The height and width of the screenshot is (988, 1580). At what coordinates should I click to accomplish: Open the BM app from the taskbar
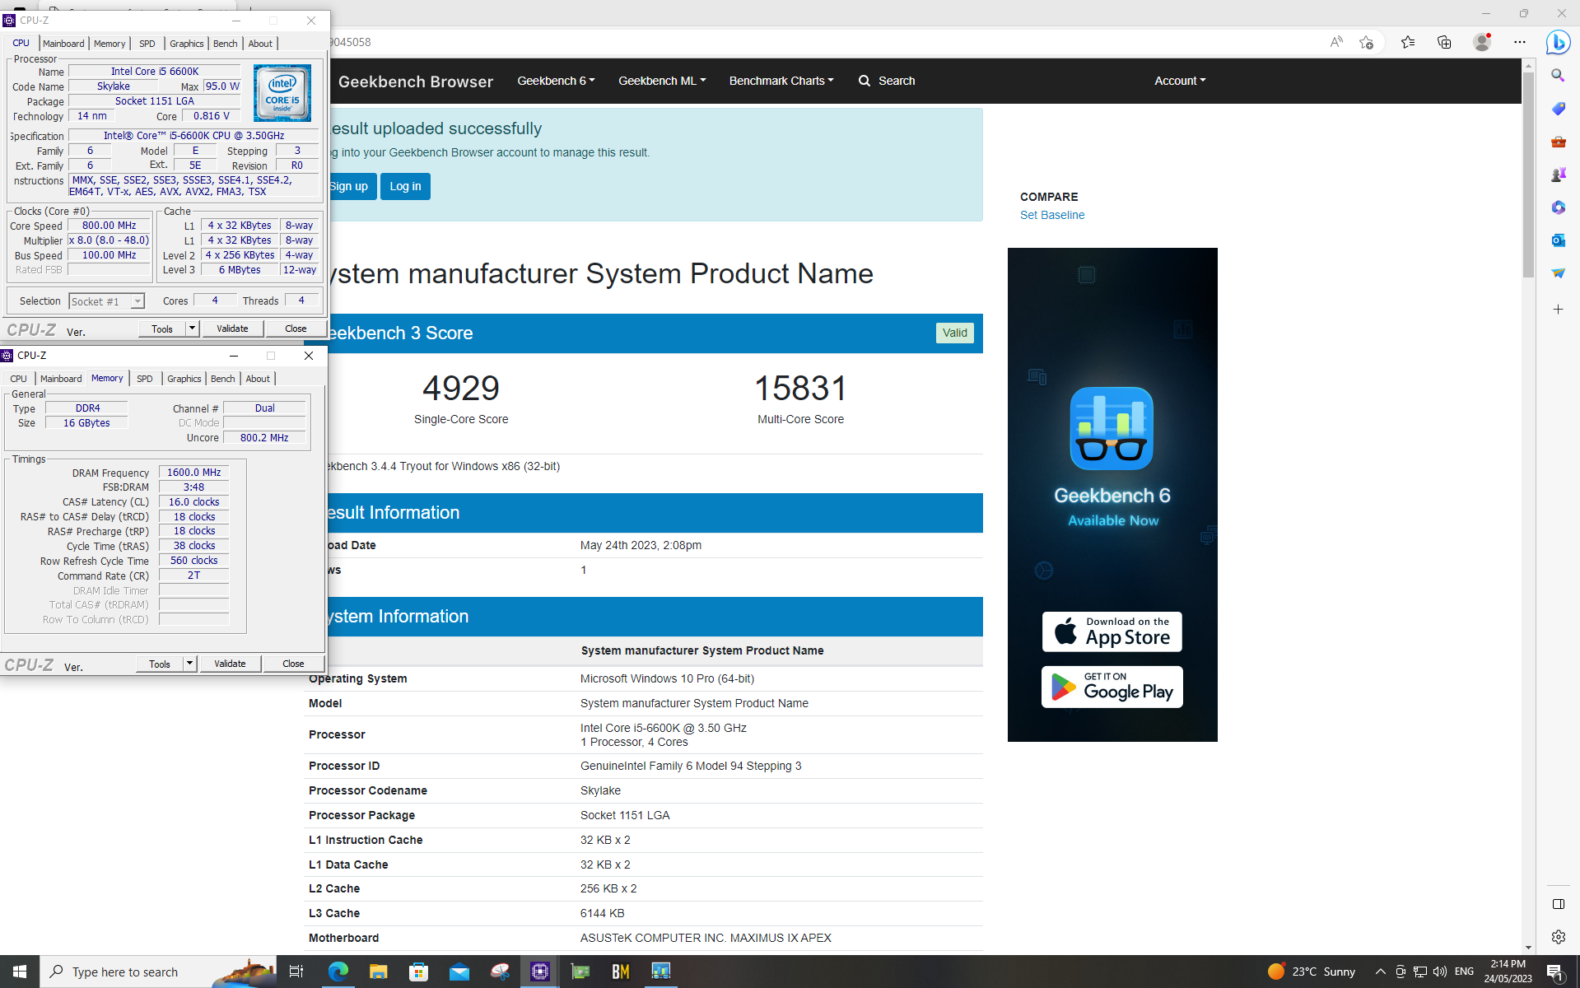click(620, 972)
